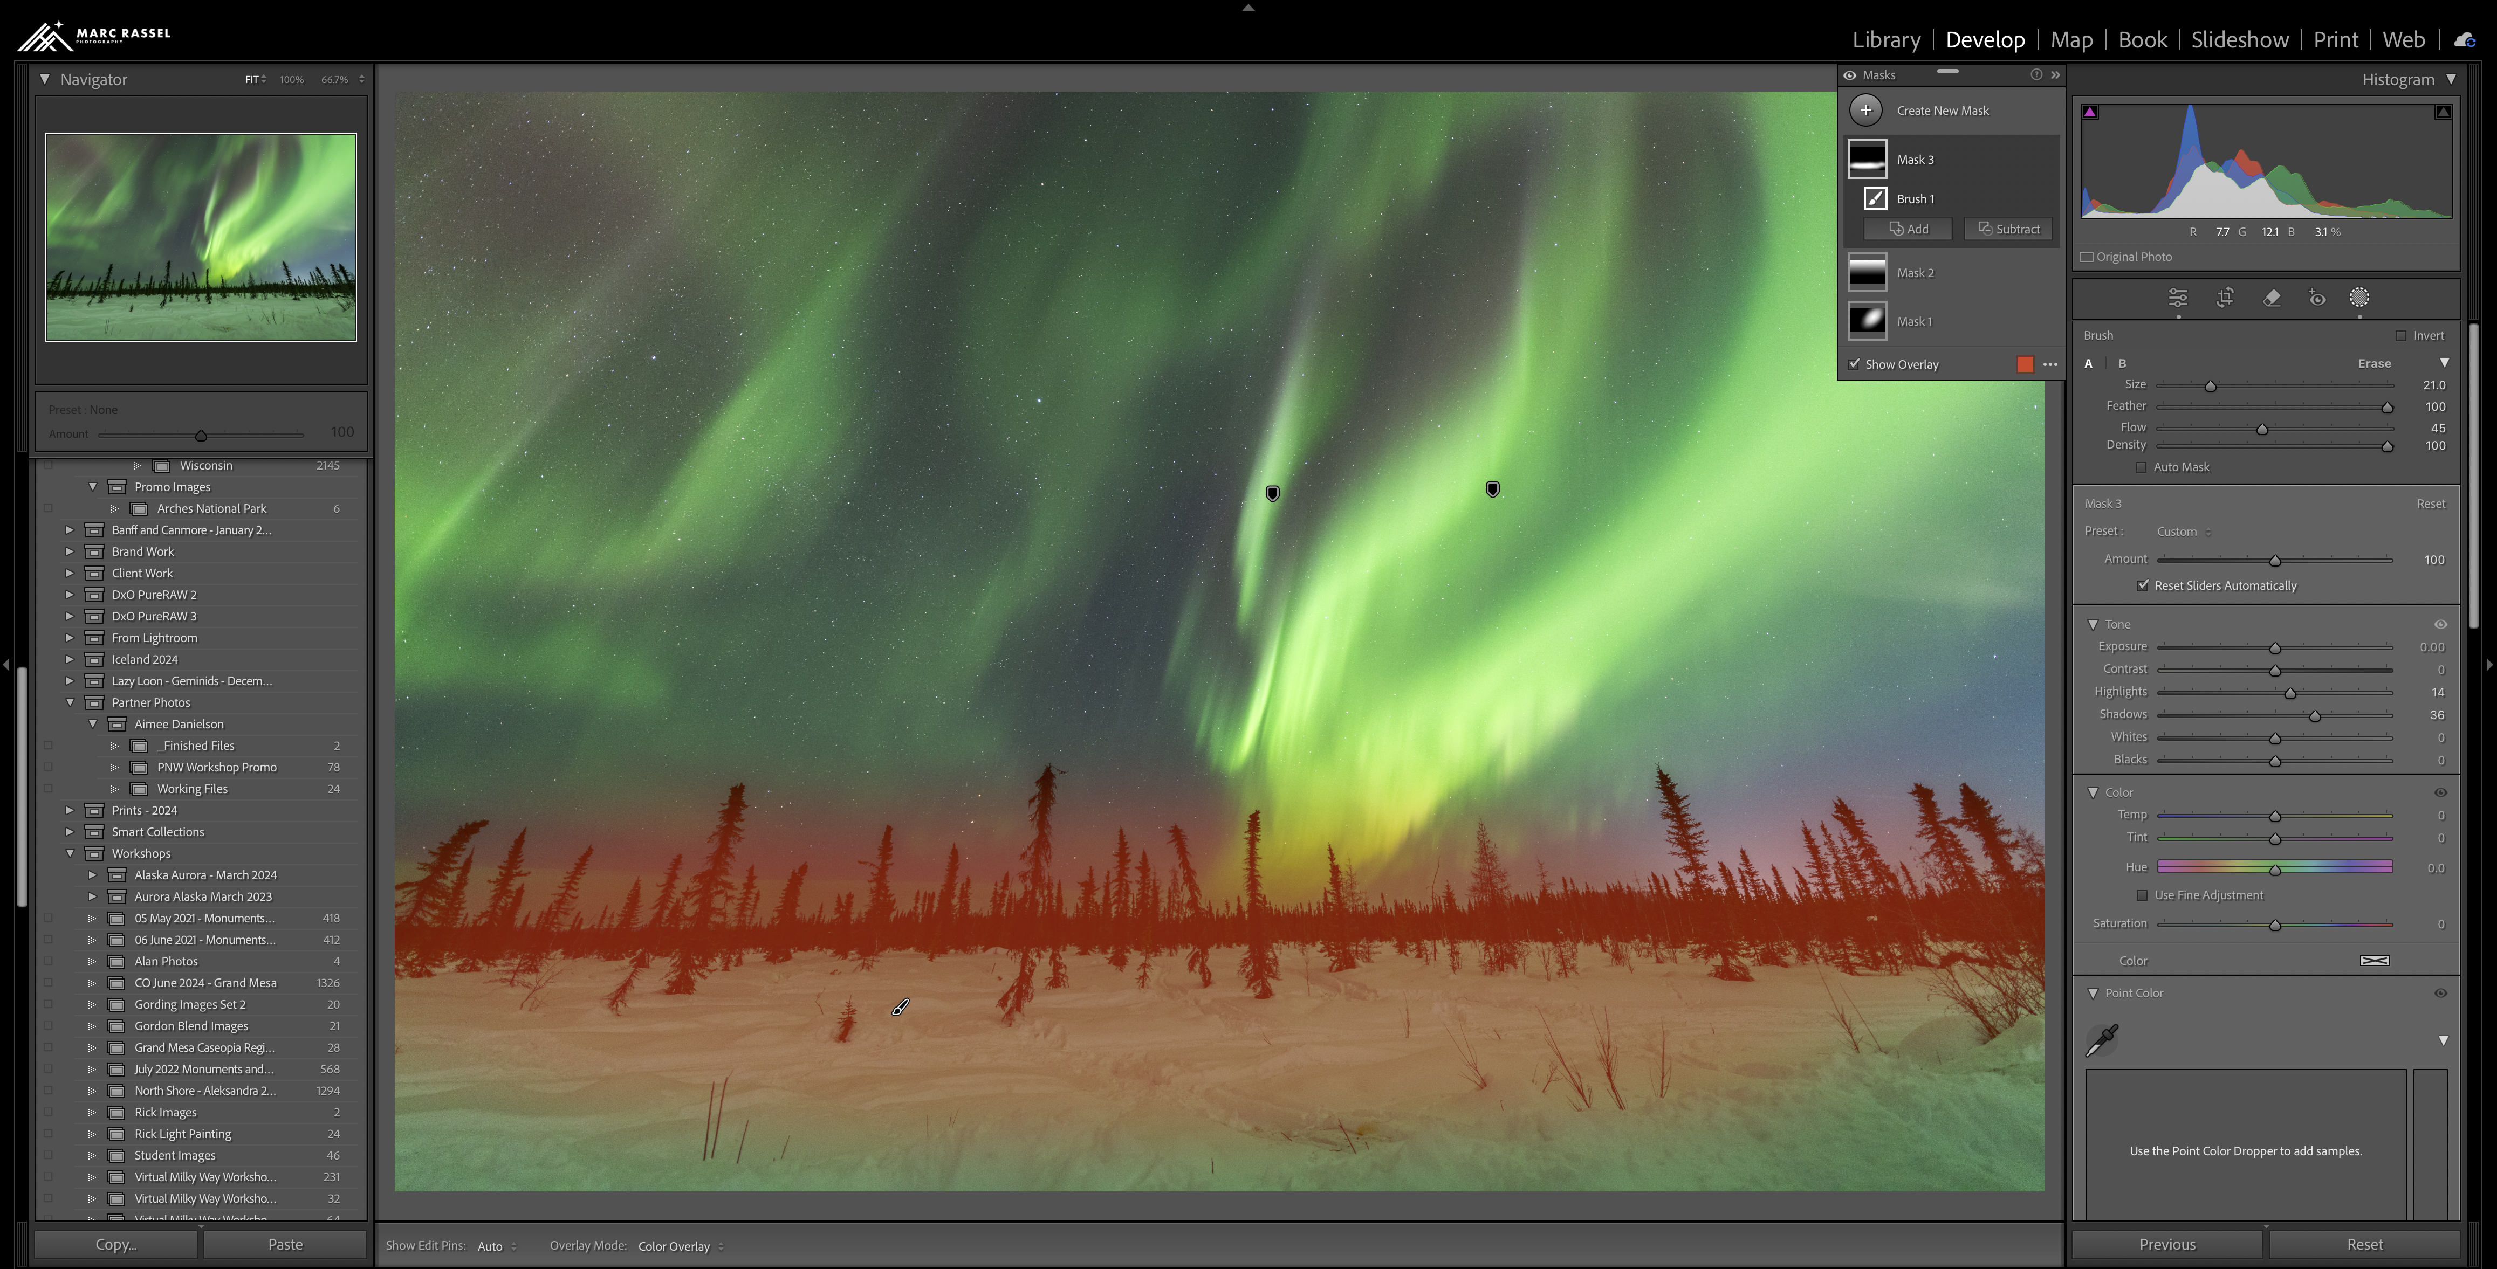Toggle shadow clipping indicator in histogram
This screenshot has height=1269, width=2497.
point(2091,112)
